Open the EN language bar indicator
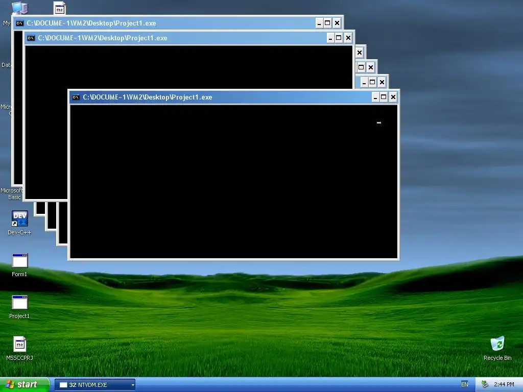This screenshot has height=392, width=523. coord(464,384)
